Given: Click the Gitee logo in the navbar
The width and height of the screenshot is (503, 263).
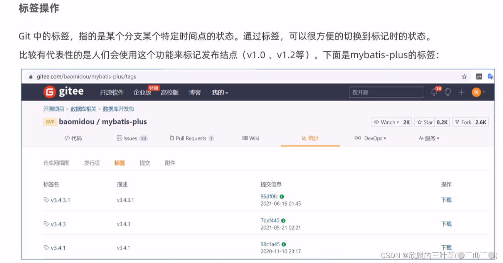Looking at the screenshot, I should coord(63,92).
